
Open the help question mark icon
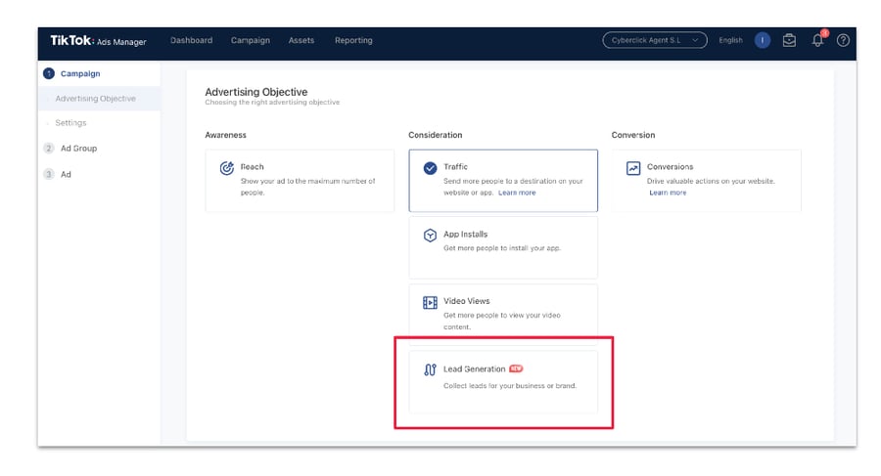[843, 40]
